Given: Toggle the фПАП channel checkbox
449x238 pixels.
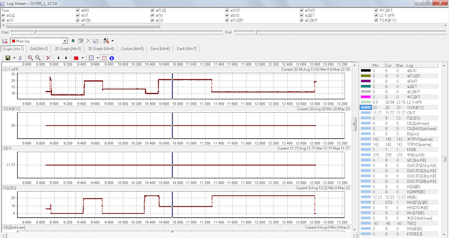Looking at the screenshot, I should tap(302, 10).
